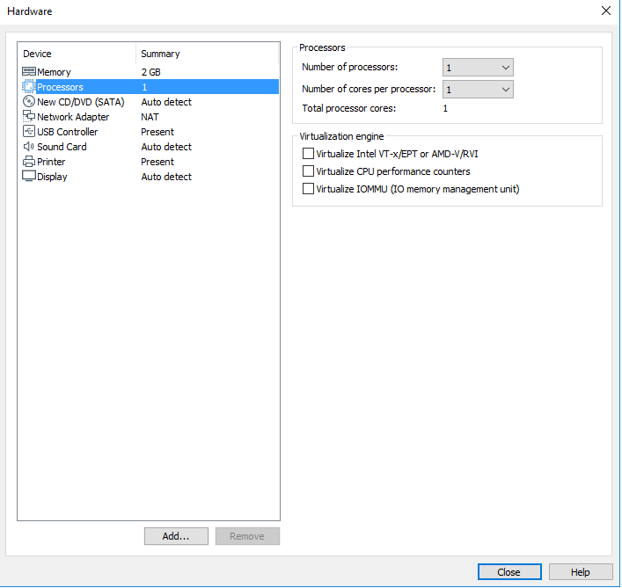Click Auto detect summary for Display
This screenshot has width=622, height=588.
point(166,177)
